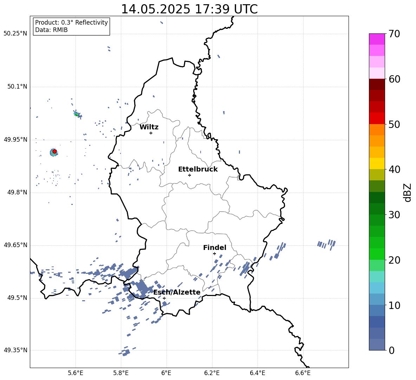Click the title timestamp 14.05.2025 17:39 UTC
Screen dimensions: 416x380
[x=189, y=9]
